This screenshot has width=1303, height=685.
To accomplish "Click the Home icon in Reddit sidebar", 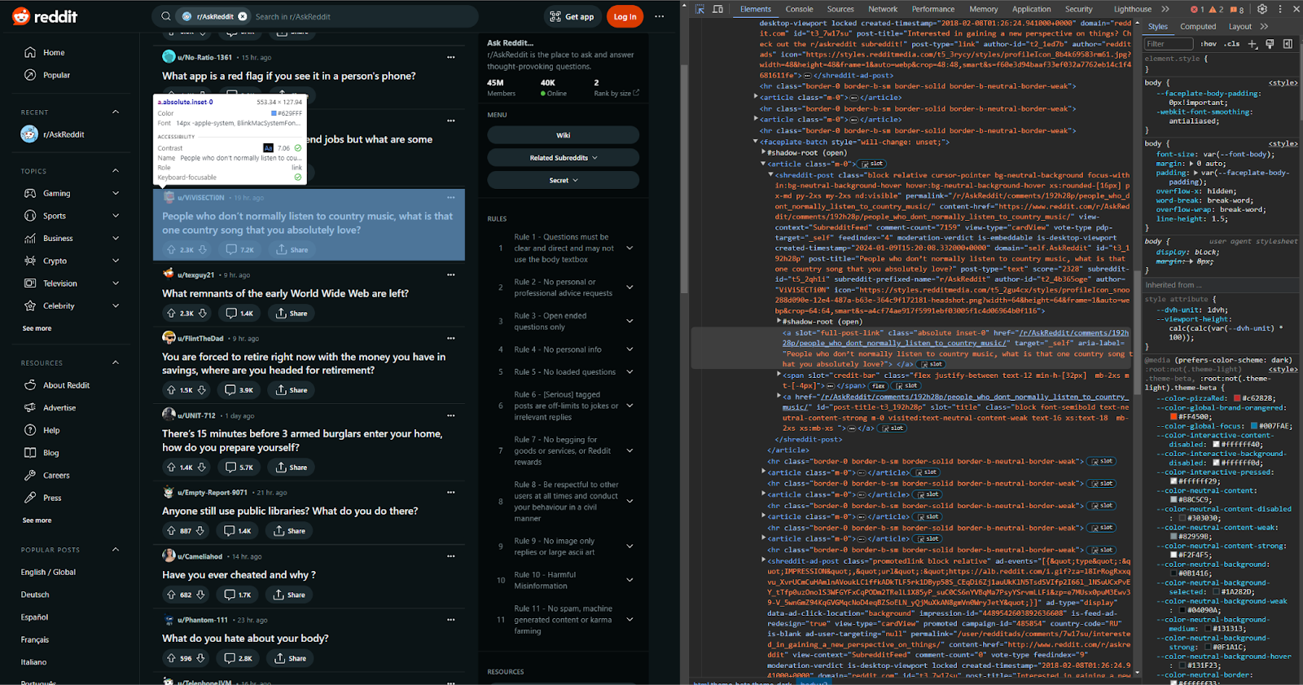I will click(30, 52).
